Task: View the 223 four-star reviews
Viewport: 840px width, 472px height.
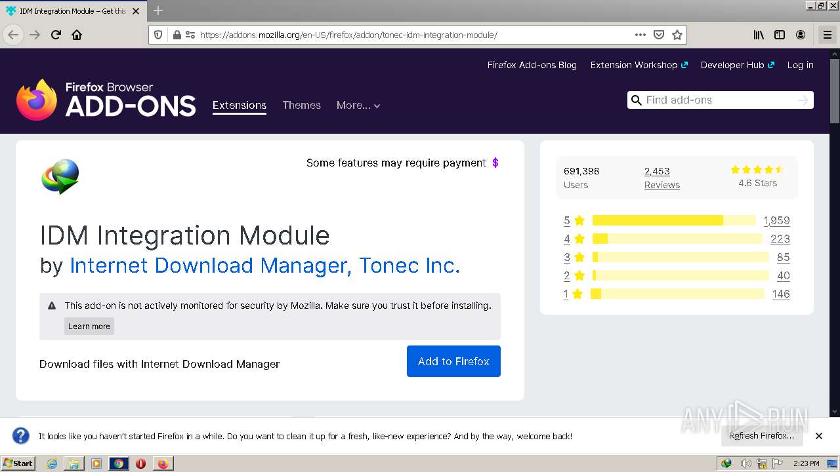Action: (x=780, y=239)
